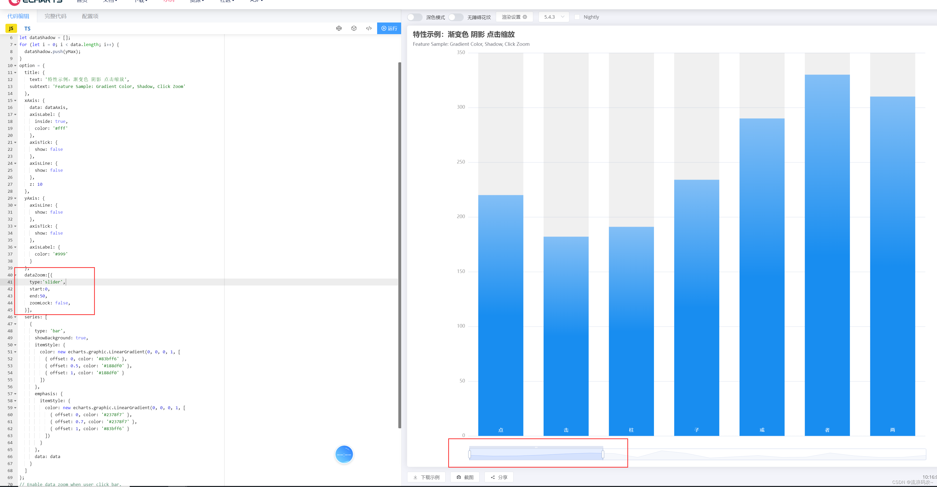Viewport: 937px width, 487px height.
Task: Click the 'data: dataAxis,' code line
Action: point(48,107)
